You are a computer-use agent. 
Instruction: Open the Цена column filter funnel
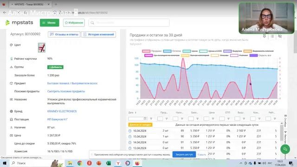point(213,119)
